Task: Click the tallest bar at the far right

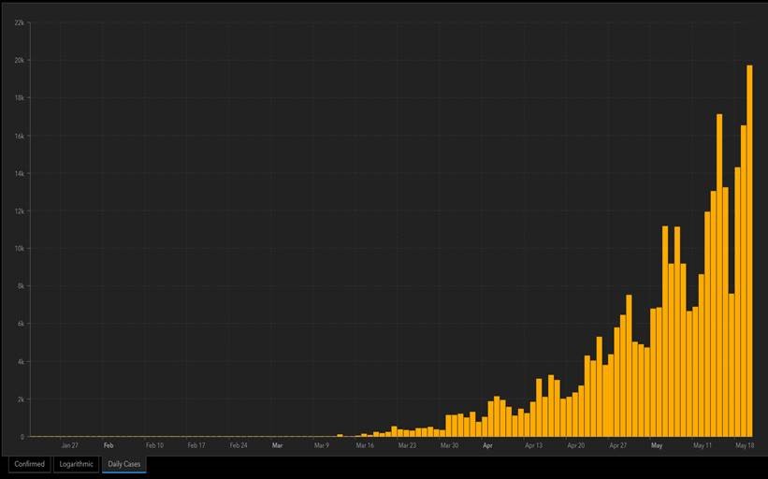Action: [x=749, y=251]
